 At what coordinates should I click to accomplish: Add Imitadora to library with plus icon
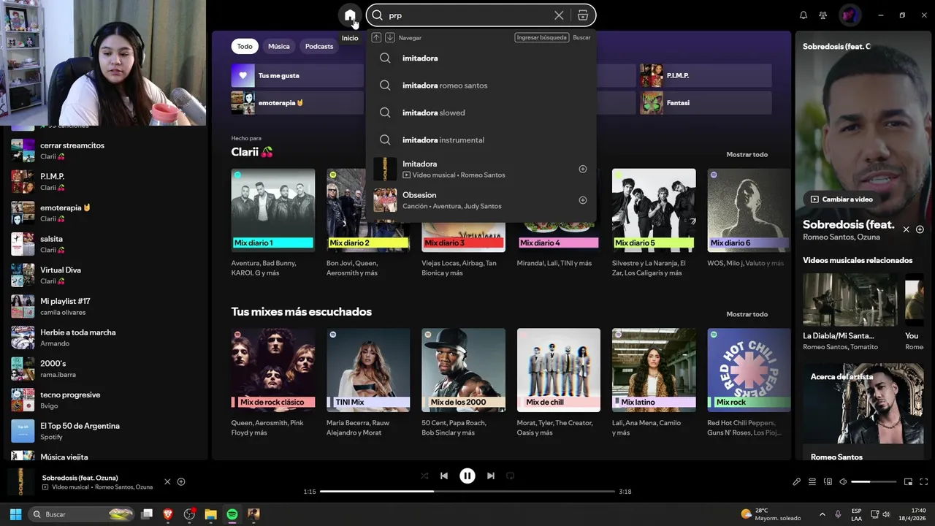point(583,169)
